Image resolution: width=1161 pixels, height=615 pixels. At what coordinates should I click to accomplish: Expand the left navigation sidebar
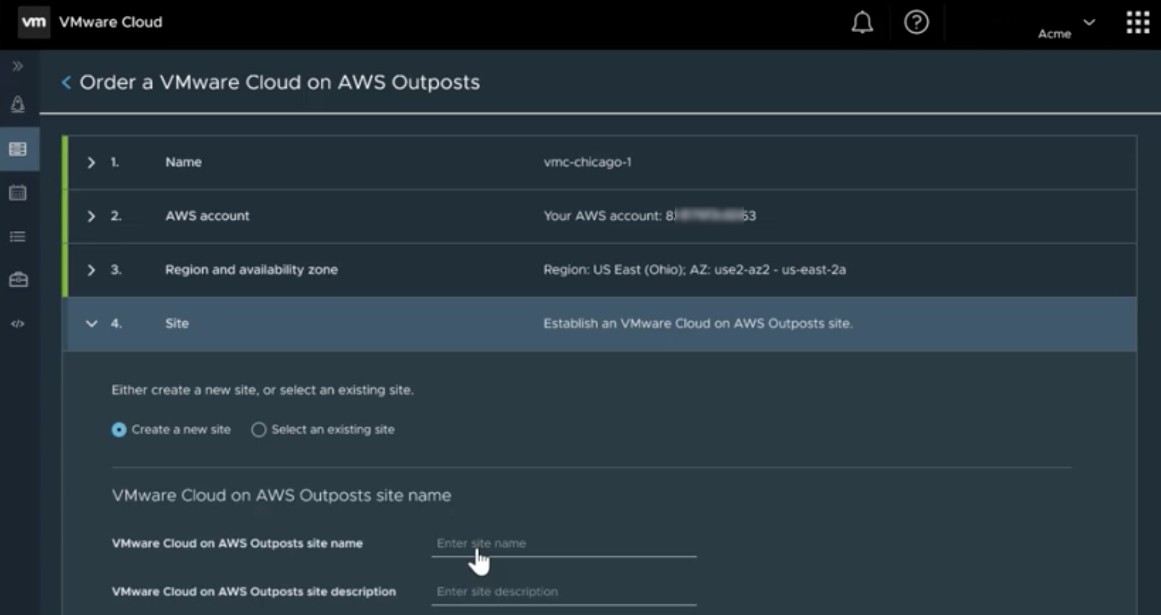click(18, 66)
